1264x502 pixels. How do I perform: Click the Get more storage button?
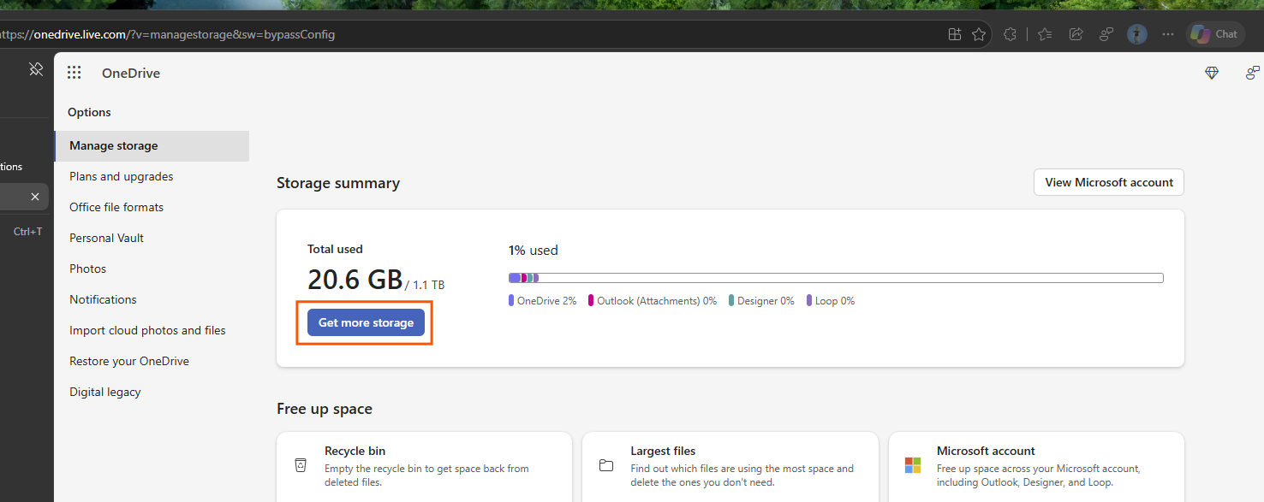pyautogui.click(x=366, y=322)
